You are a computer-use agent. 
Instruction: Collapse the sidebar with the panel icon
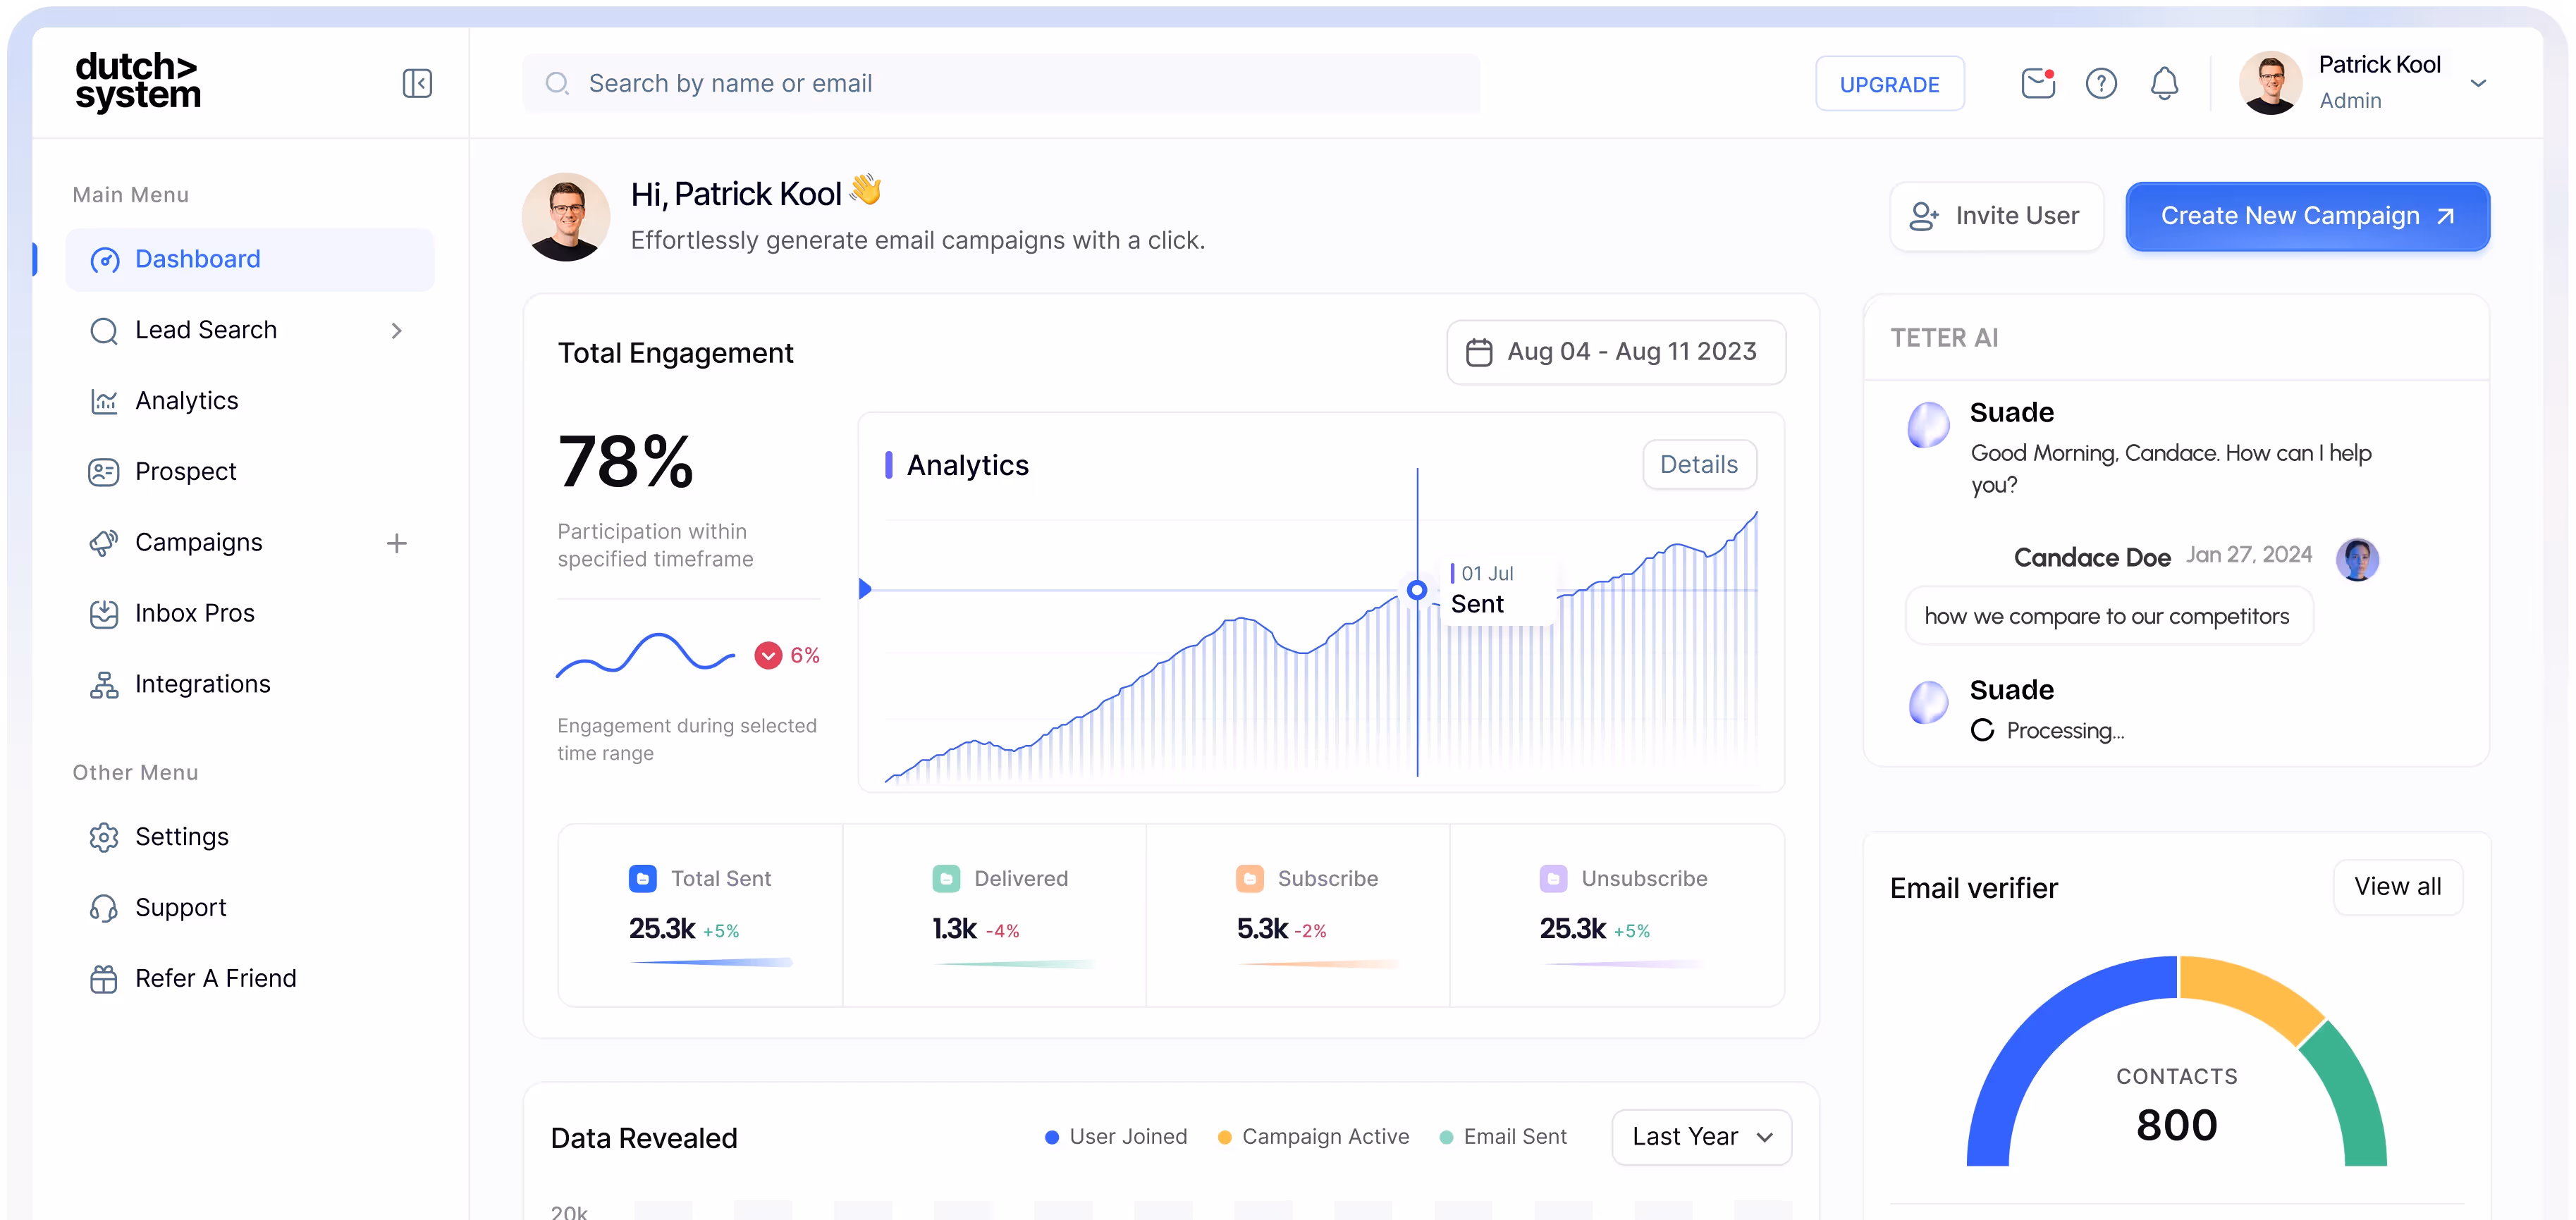[417, 83]
